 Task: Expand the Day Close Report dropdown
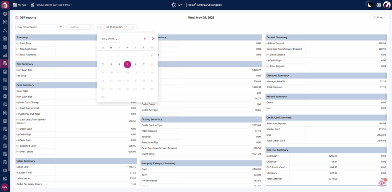coord(39,27)
